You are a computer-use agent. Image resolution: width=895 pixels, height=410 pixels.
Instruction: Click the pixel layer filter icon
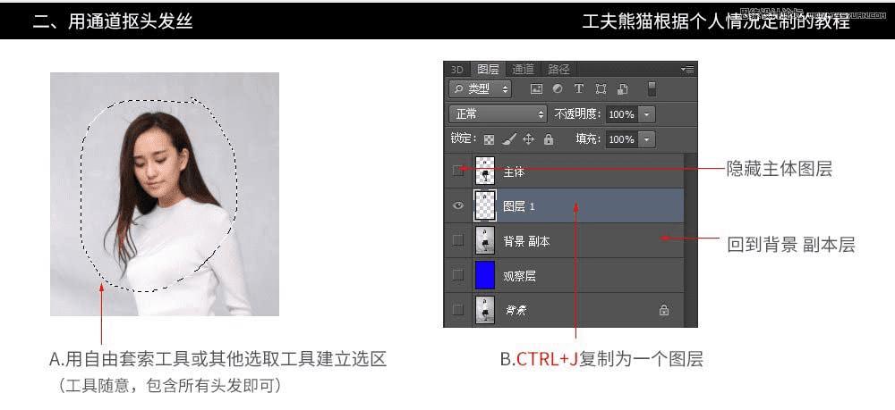point(536,88)
